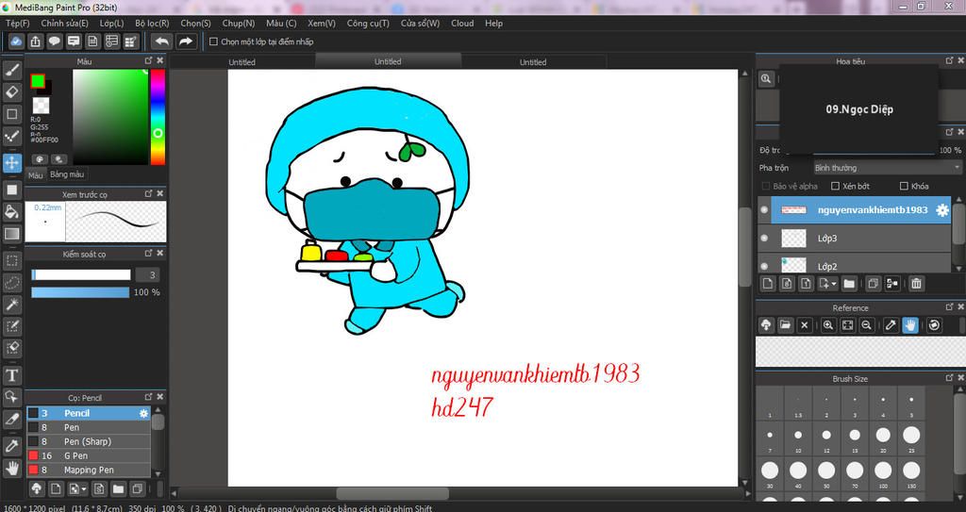Screen dimensions: 966x512
Task: Open the Công cụ(T) menu
Action: 368,23
